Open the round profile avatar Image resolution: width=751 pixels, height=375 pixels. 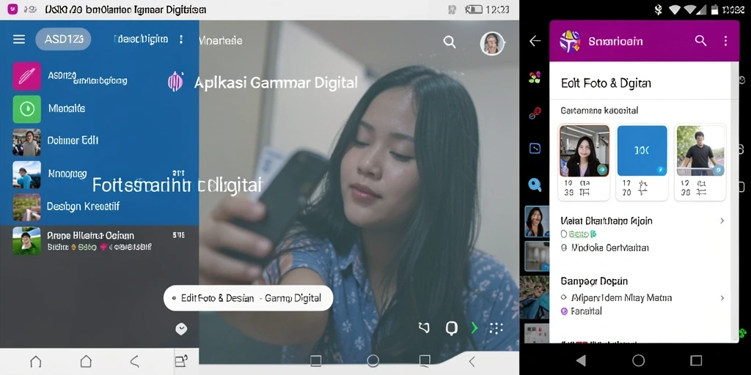coord(492,43)
